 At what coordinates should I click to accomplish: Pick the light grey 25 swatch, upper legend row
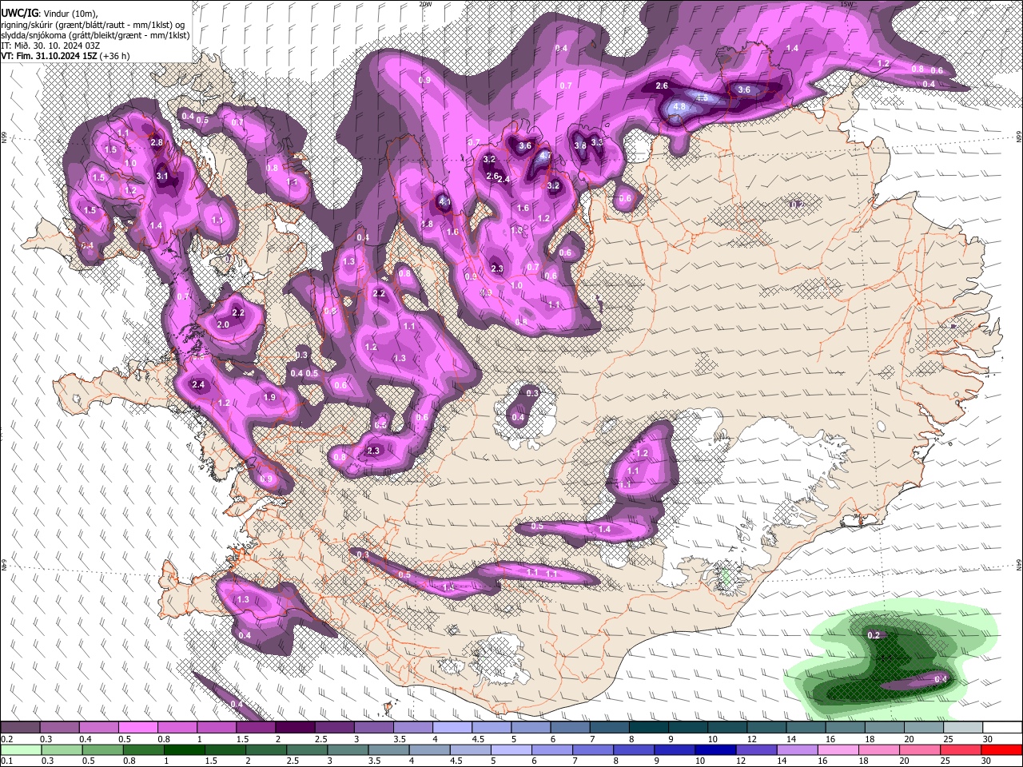963,728
